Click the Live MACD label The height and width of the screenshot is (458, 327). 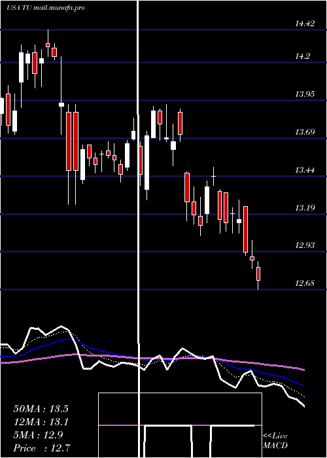click(x=275, y=441)
